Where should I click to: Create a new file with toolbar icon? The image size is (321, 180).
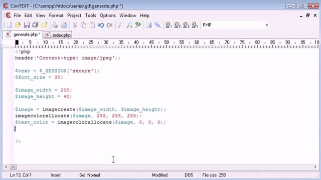coord(10,25)
